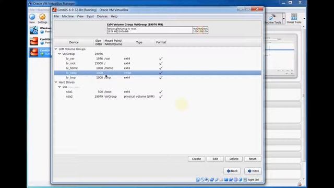
Task: Click the network adapter status icon
Action: pyautogui.click(x=212, y=180)
